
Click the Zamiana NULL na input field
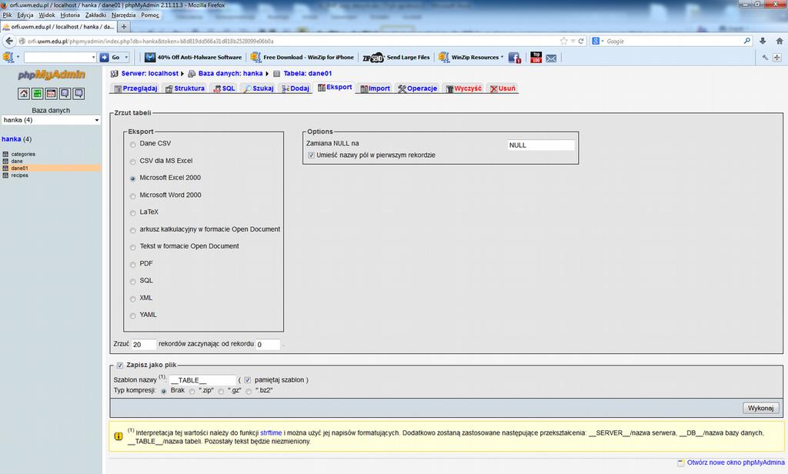(x=540, y=145)
